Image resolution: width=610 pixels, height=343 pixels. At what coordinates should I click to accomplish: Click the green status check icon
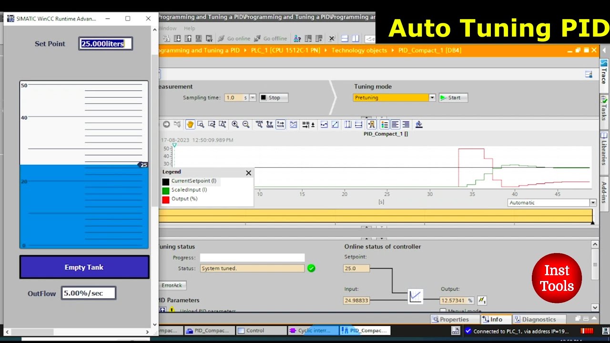(x=311, y=268)
